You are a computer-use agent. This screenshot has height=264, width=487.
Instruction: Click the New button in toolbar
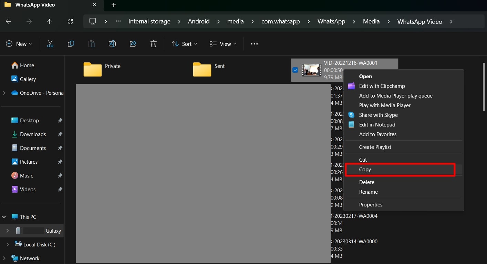click(x=19, y=44)
